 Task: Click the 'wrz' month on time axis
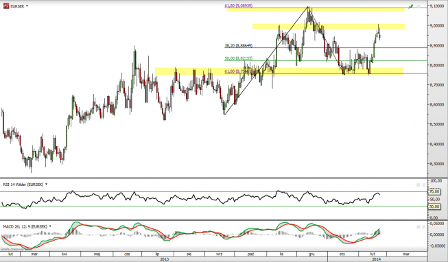point(219,254)
